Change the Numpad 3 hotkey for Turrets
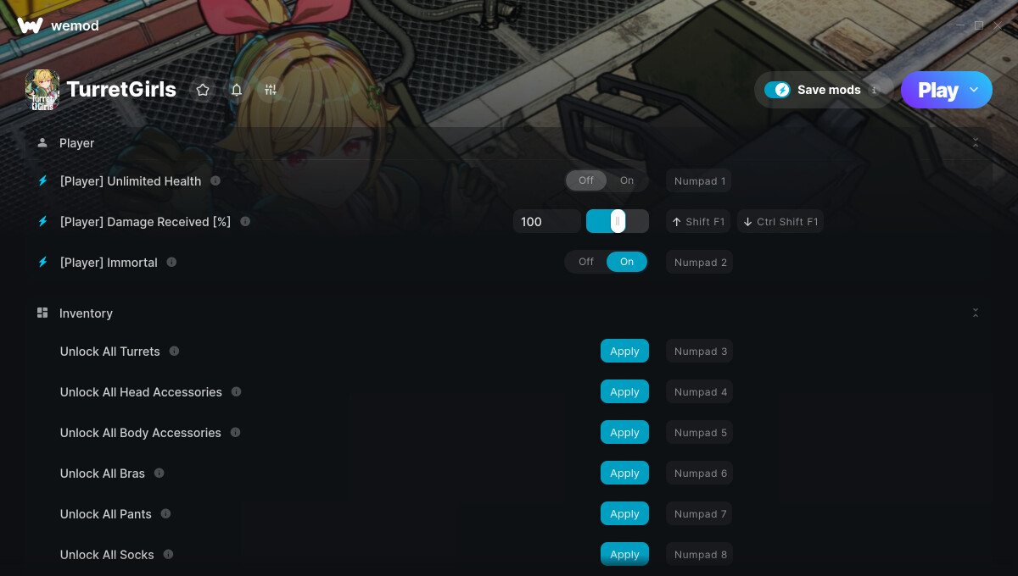1018x576 pixels. [x=700, y=351]
